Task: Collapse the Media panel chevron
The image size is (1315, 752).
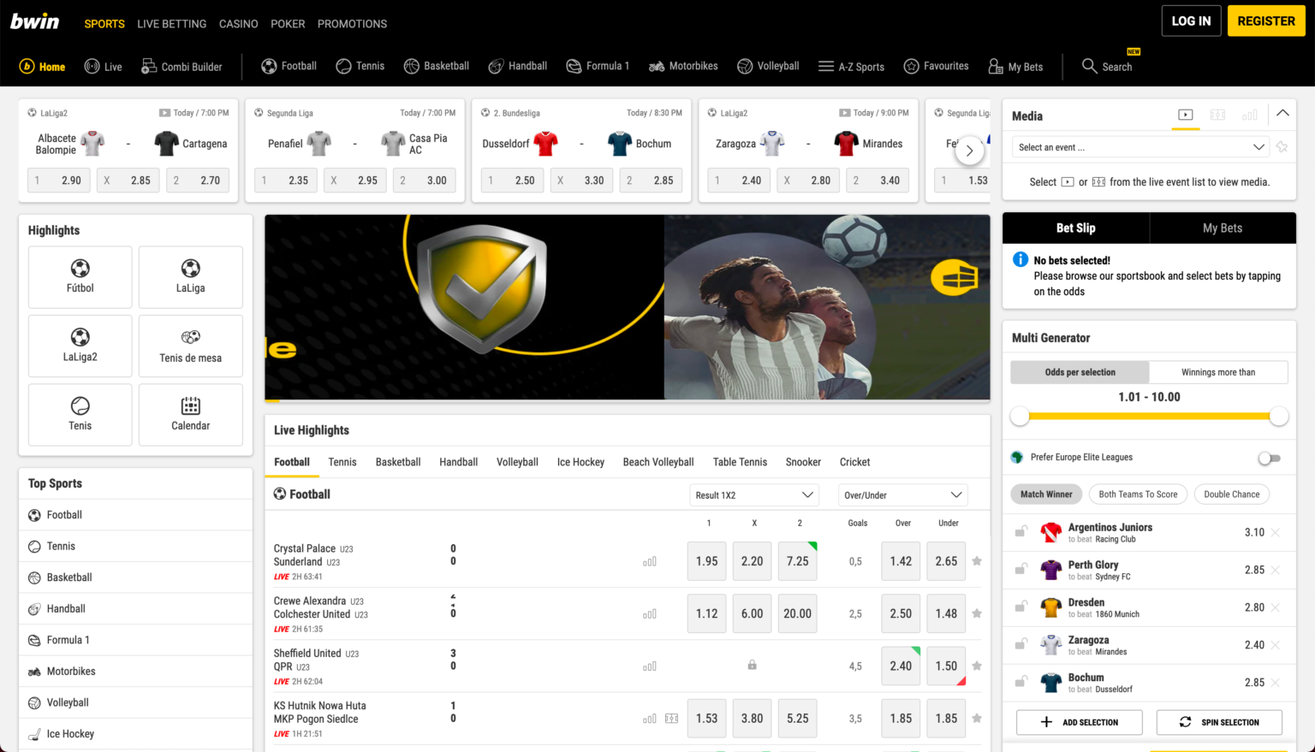Action: (x=1282, y=114)
